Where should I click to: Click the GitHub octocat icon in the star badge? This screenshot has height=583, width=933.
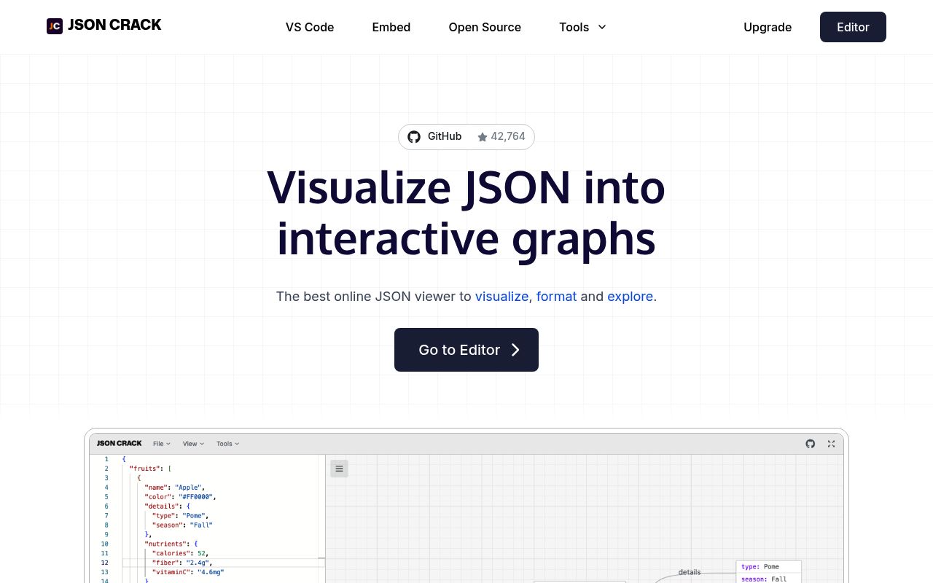(414, 137)
